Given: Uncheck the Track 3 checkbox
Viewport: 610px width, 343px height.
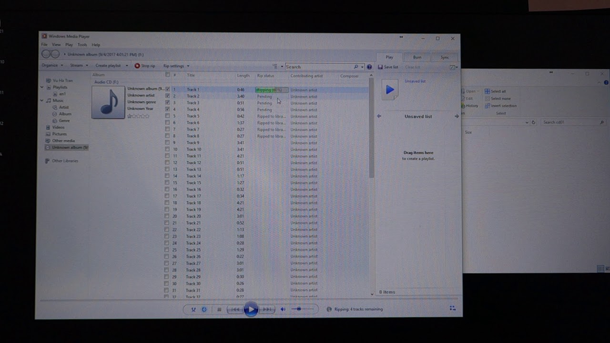Looking at the screenshot, I should [x=167, y=102].
